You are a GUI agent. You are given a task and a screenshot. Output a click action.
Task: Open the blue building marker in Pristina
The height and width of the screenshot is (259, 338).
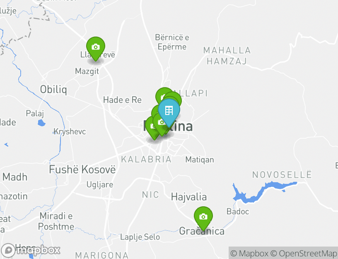(x=169, y=111)
